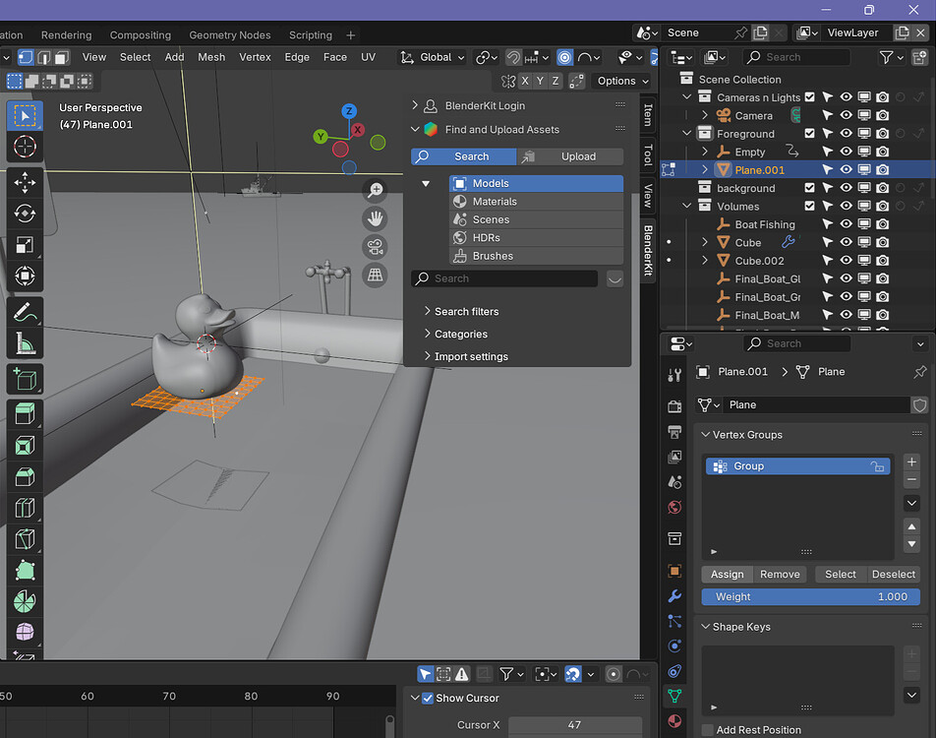Toggle background collection checkbox

(x=809, y=188)
